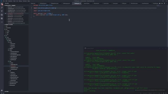
Task: Open the Manage gear in the activity bar
Action: tap(2, 91)
